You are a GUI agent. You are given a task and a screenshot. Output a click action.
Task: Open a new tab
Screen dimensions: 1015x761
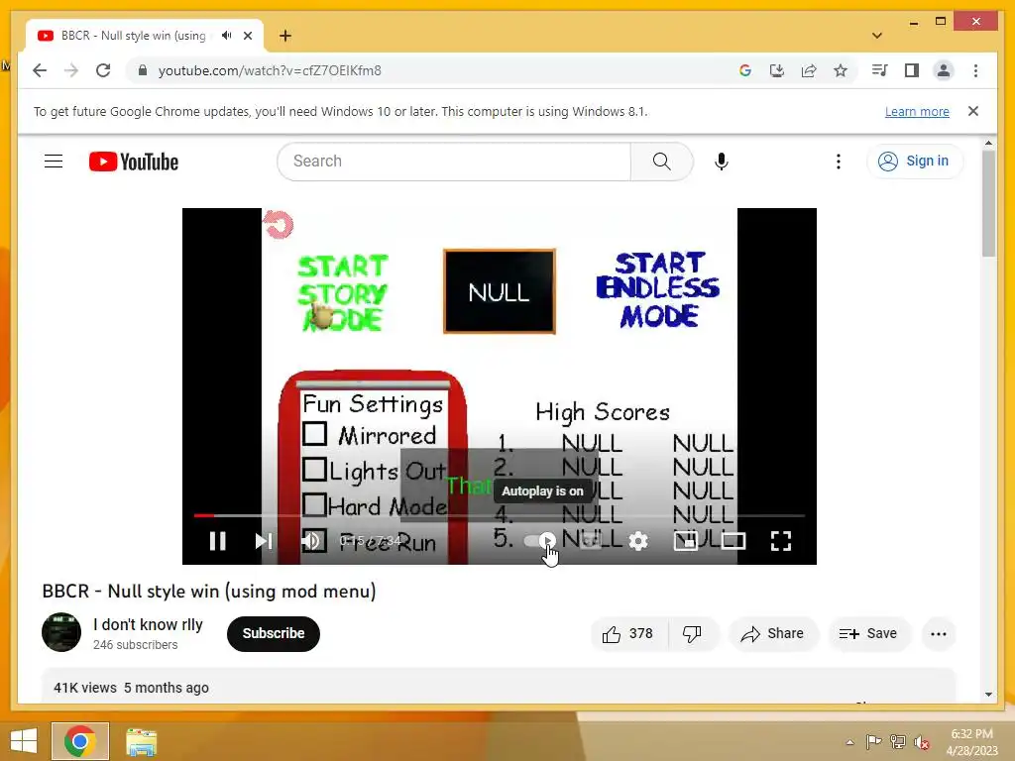coord(285,36)
